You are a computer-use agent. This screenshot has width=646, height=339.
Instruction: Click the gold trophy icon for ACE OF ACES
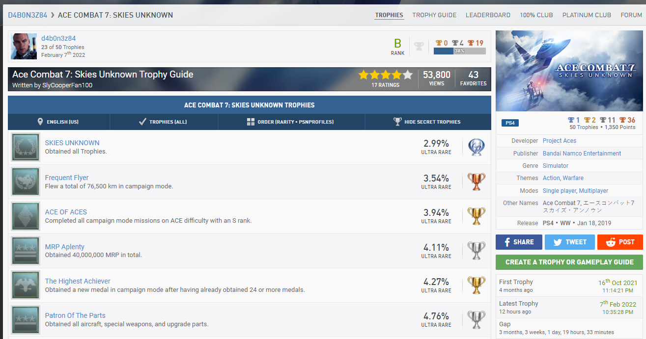pos(476,216)
